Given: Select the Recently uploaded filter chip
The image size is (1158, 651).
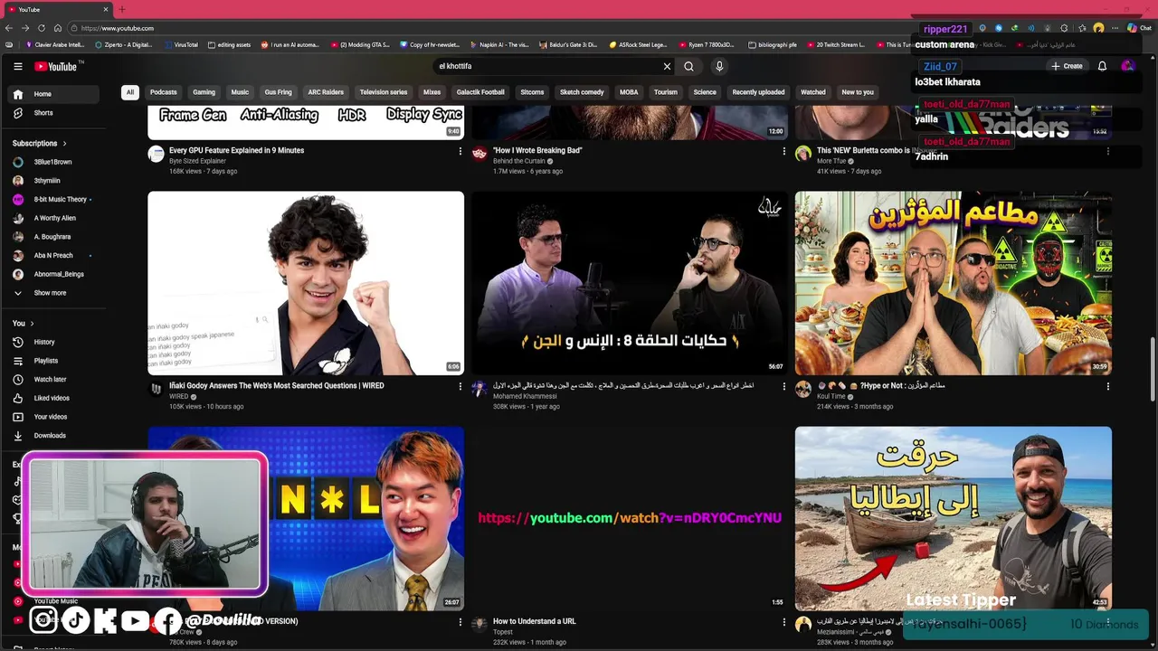Looking at the screenshot, I should tap(758, 92).
